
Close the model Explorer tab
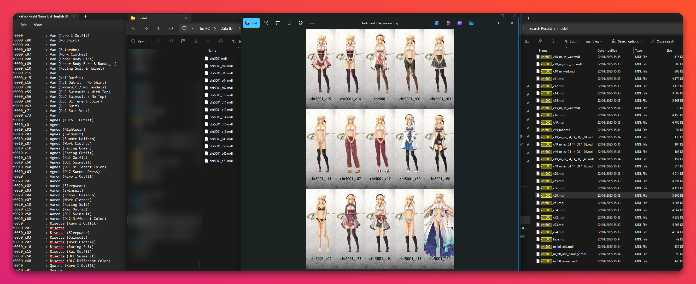(x=186, y=18)
